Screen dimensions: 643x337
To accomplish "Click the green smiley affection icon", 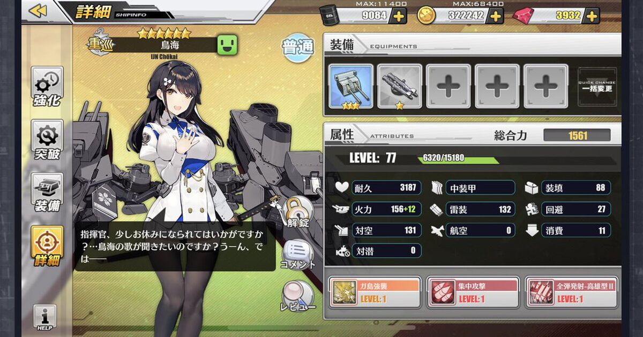I will (227, 45).
